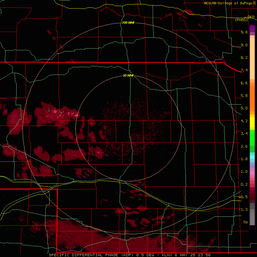The width and height of the screenshot is (257, 257).
Task: Click the 9.0 scale value
Action: tap(244, 45)
